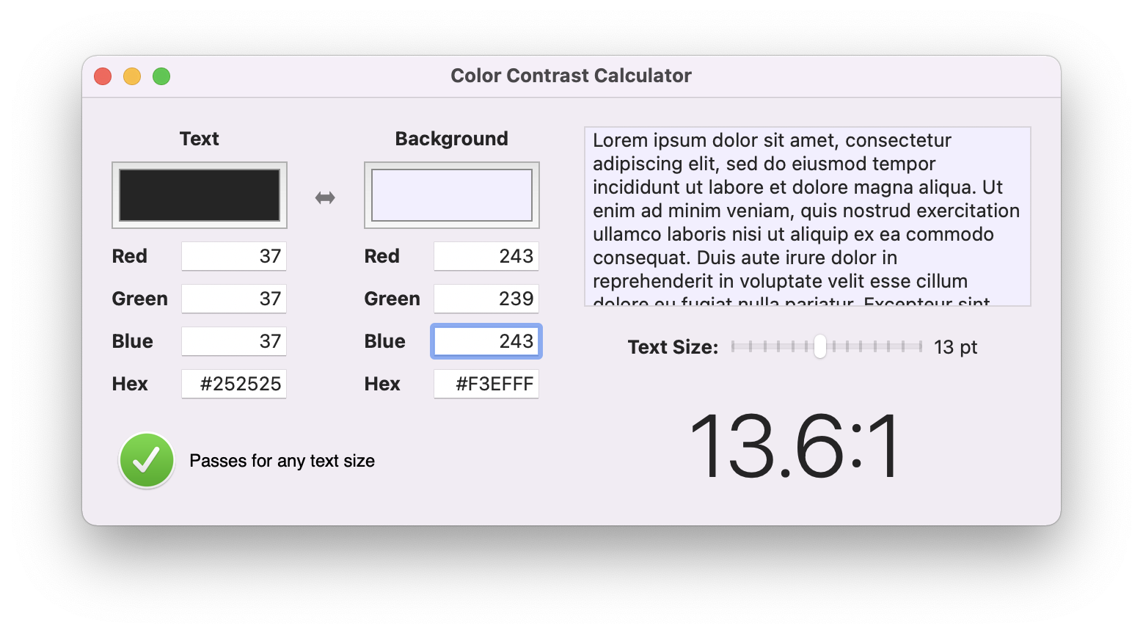Click the 13 pt size label
Viewport: 1143px width, 634px height.
pos(954,346)
